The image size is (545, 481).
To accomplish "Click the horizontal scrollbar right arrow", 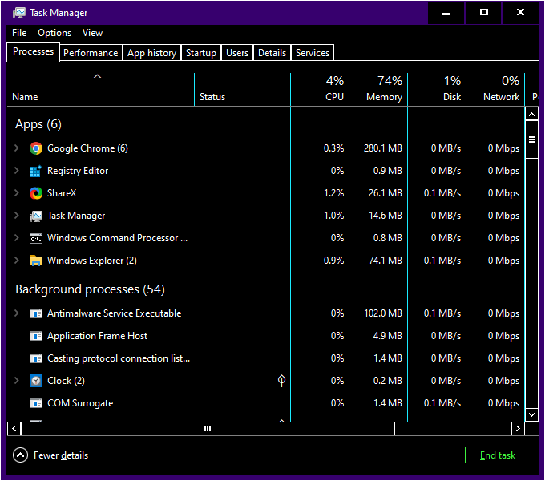I will click(518, 429).
